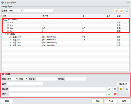
Task: Open the 常量 dropdown
Action: coord(23,79)
